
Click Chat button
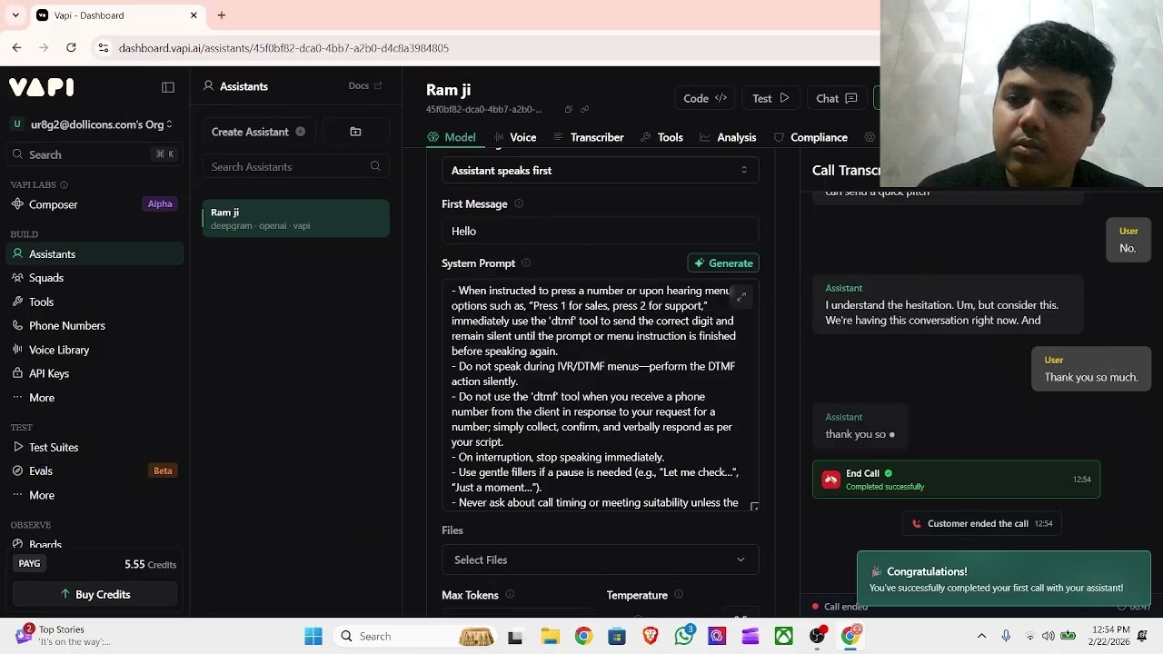[836, 98]
